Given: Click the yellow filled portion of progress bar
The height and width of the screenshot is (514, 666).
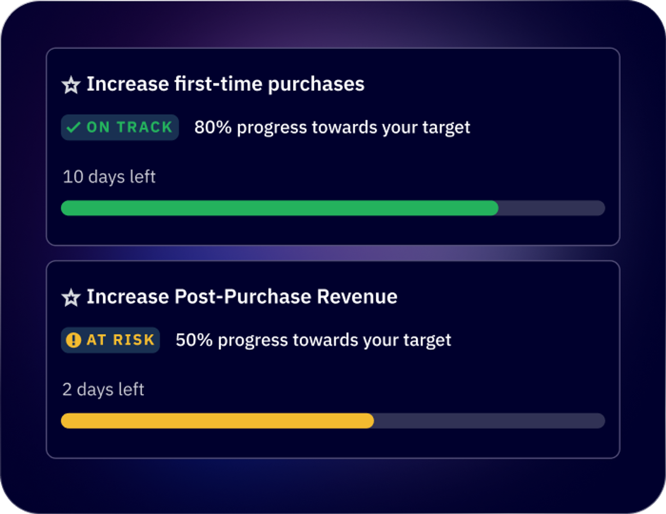Looking at the screenshot, I should pyautogui.click(x=217, y=421).
